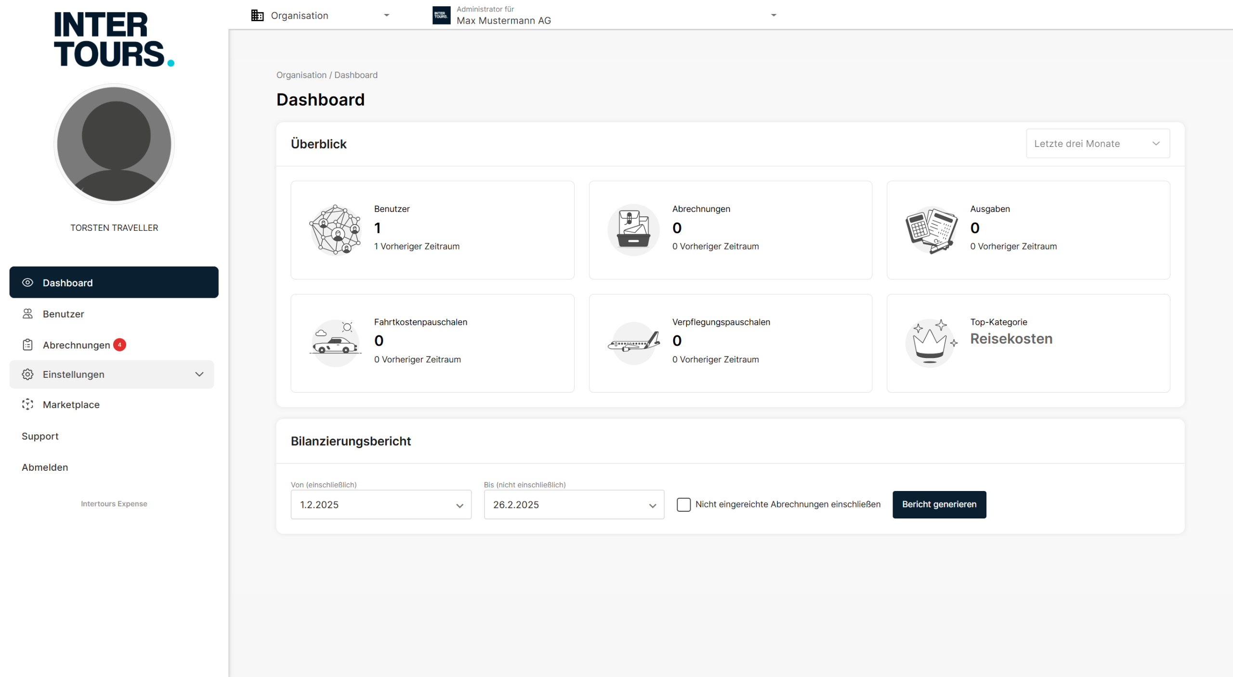Screen dimensions: 1233x677
Task: Open the Bis date dropdown 26.2.2025
Action: (x=574, y=504)
